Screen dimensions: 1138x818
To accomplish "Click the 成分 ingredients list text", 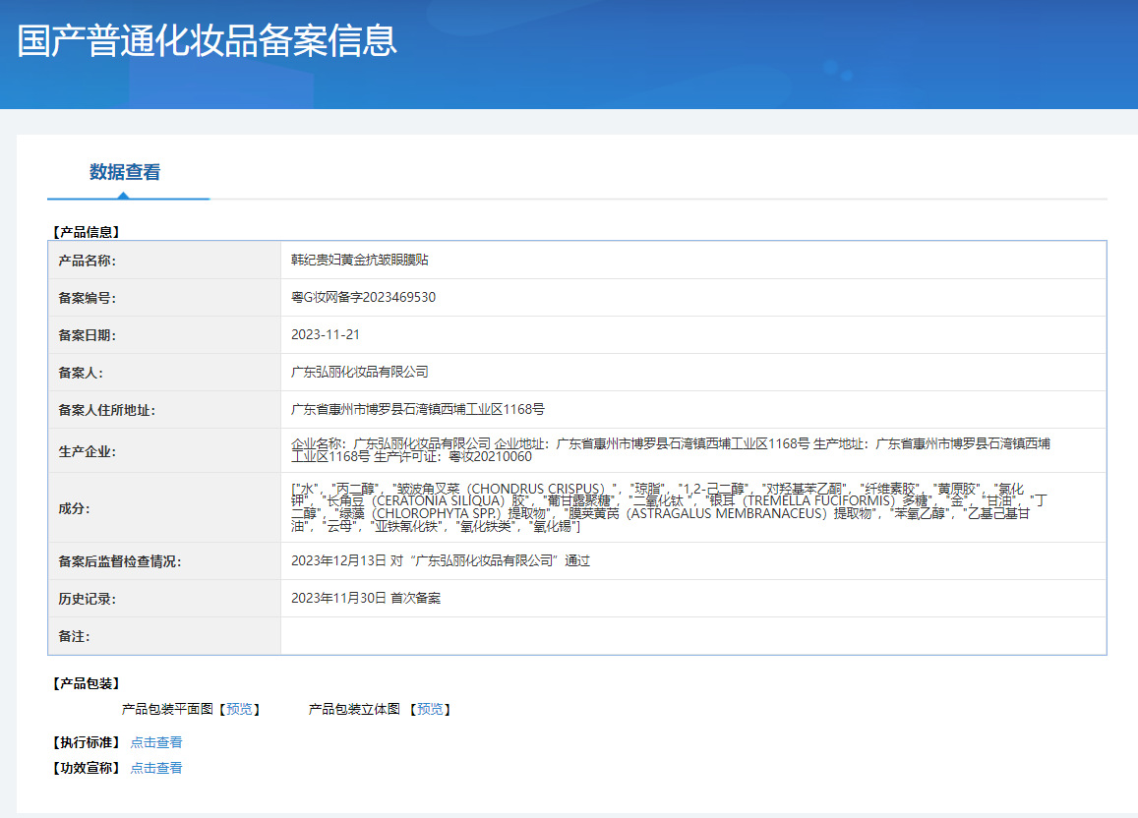I will click(x=669, y=507).
